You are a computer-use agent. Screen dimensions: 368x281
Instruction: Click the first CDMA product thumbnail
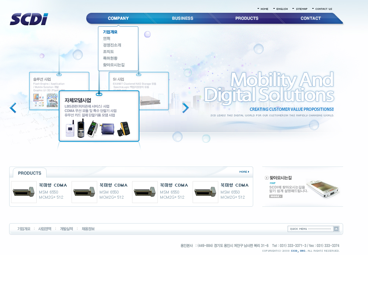(24, 192)
